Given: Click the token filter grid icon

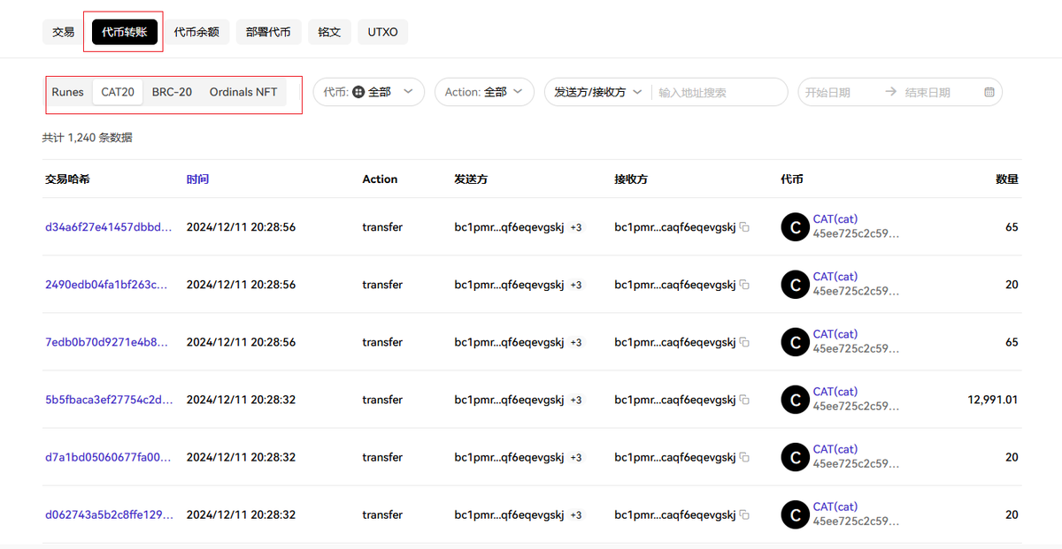Looking at the screenshot, I should tap(358, 92).
